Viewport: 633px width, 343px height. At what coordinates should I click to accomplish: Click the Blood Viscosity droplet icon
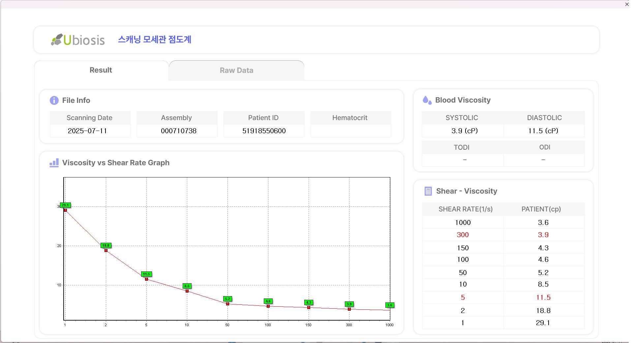pyautogui.click(x=427, y=100)
